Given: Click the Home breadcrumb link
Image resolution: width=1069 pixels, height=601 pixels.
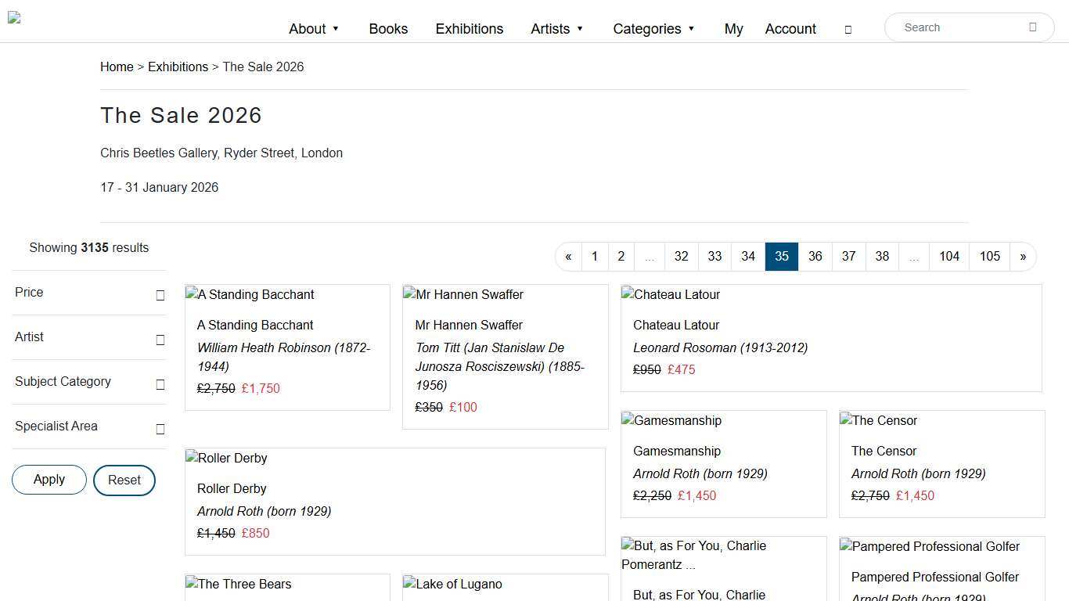Looking at the screenshot, I should [117, 67].
